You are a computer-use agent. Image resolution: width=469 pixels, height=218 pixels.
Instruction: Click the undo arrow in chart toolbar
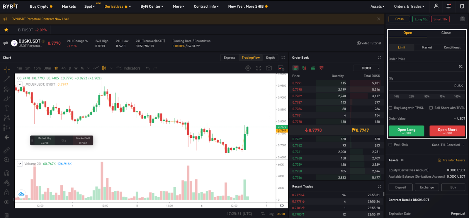point(148,68)
